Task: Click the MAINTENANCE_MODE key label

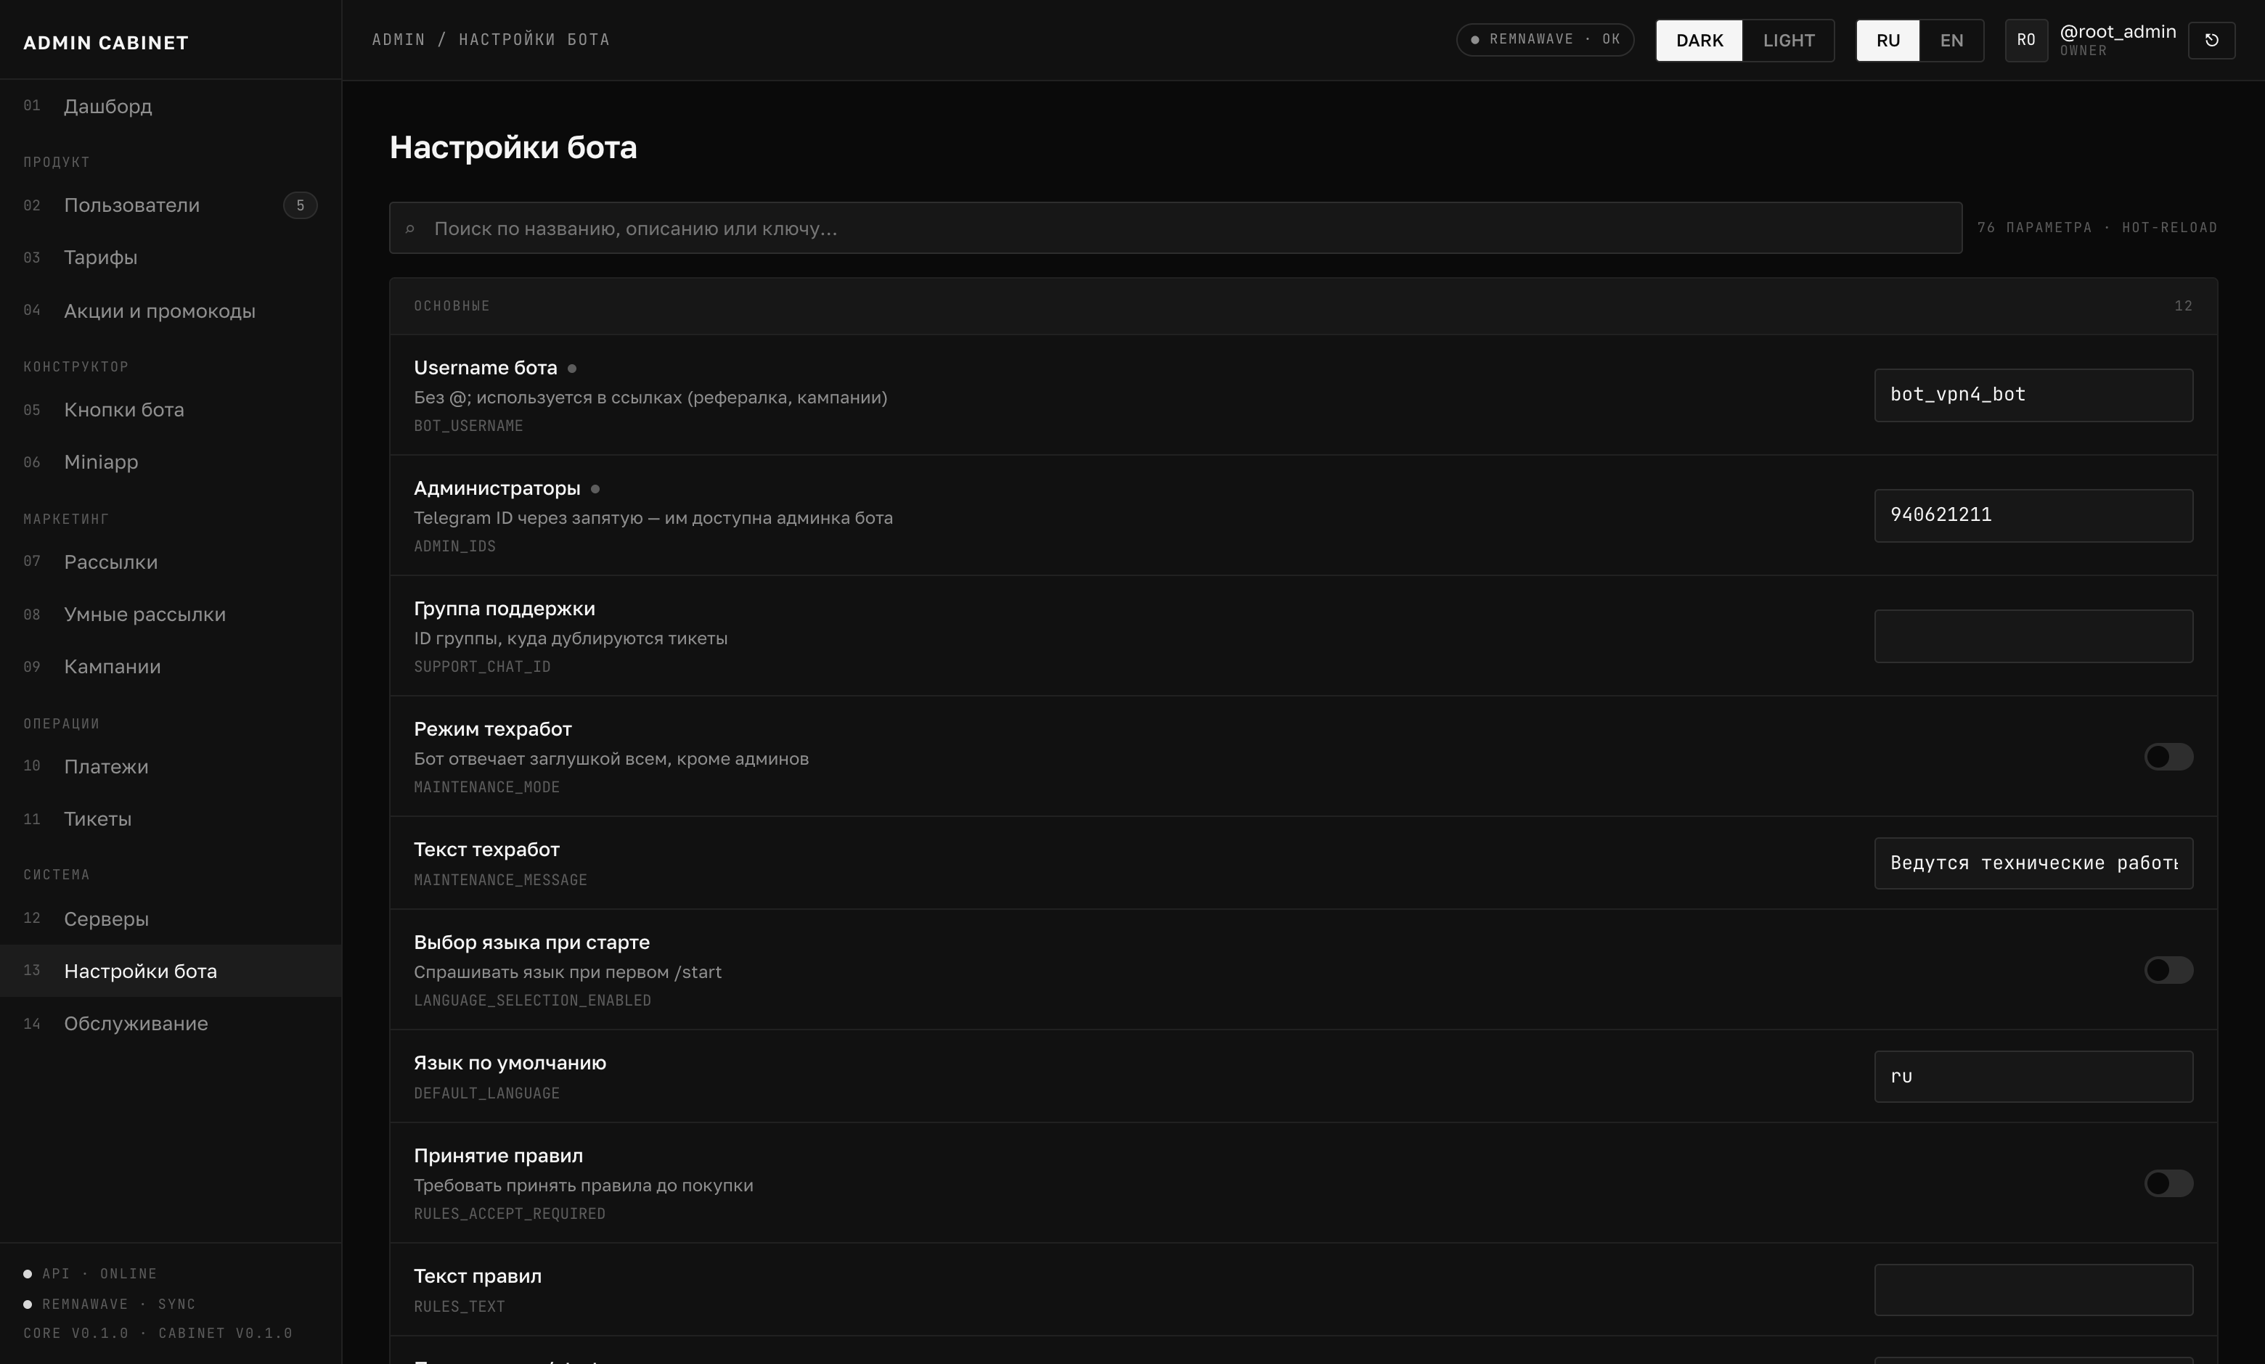Action: click(486, 787)
